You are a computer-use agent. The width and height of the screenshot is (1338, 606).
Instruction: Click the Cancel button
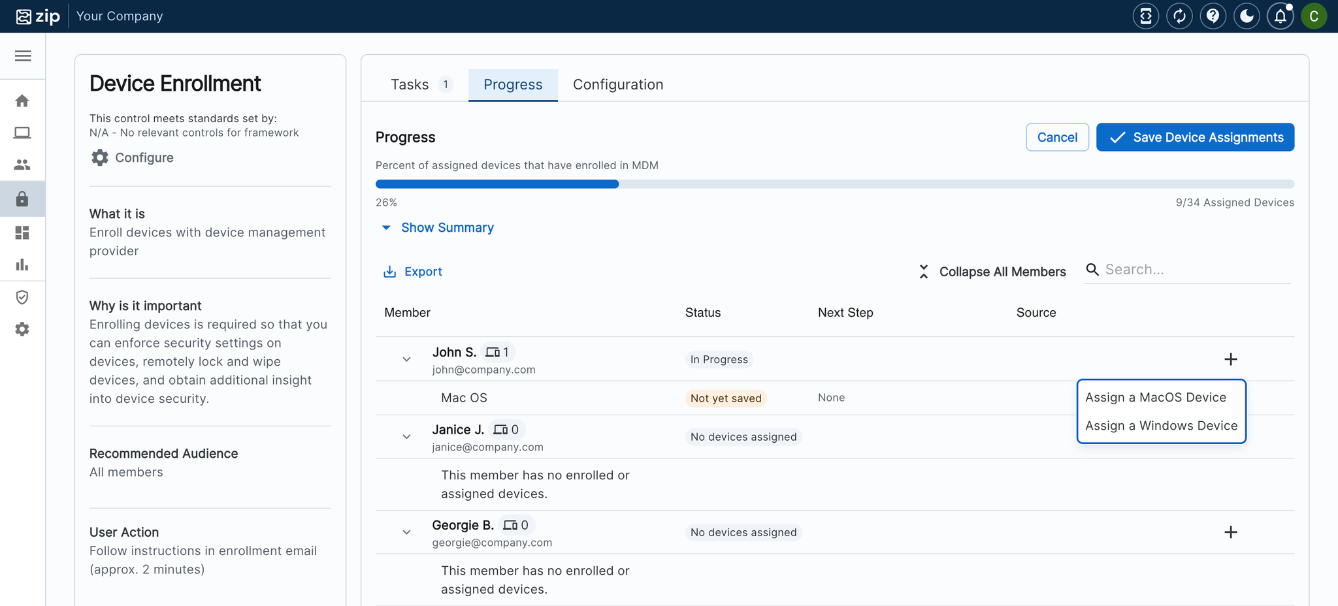tap(1057, 137)
